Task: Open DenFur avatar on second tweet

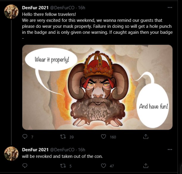Action: pyautogui.click(x=11, y=154)
